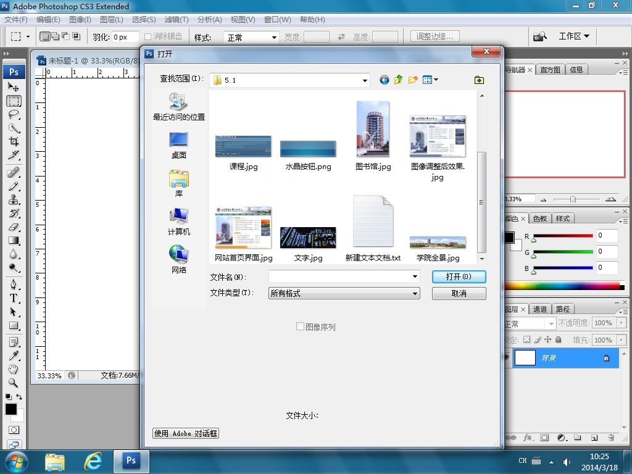This screenshot has width=632, height=474.
Task: Select the Path Selection tool
Action: [x=14, y=312]
